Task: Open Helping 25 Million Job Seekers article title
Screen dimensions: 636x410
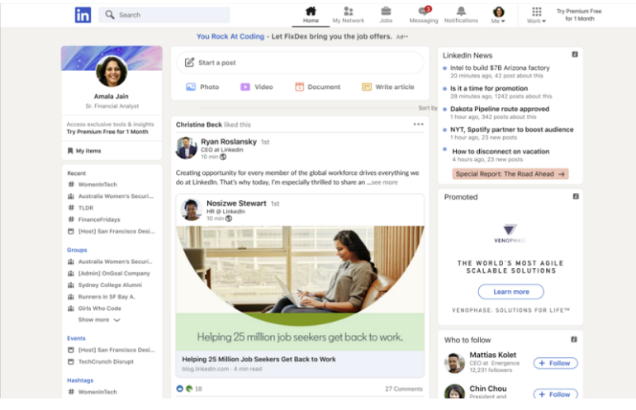Action: tap(259, 360)
